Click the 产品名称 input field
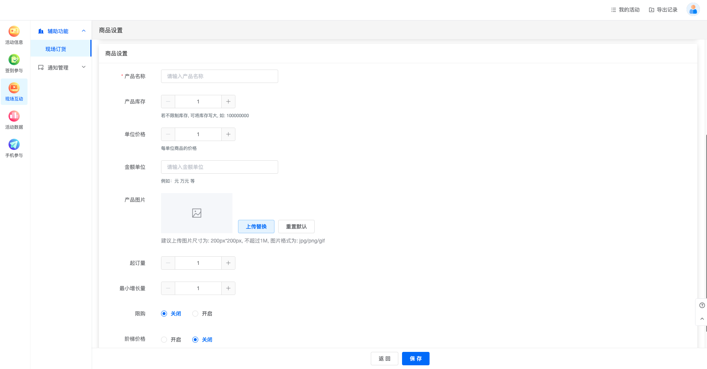This screenshot has height=369, width=707. (219, 76)
